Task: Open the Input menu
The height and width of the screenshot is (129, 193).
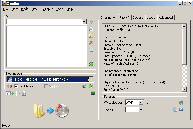Action: (36, 9)
